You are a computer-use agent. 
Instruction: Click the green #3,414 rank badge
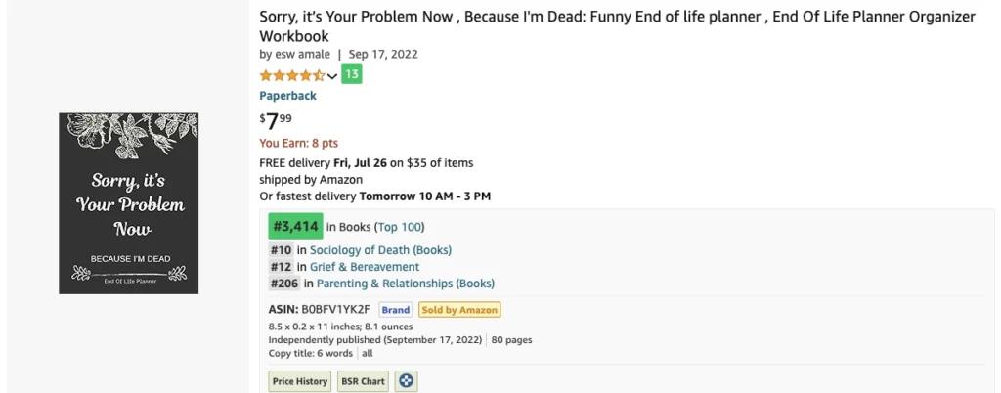coord(295,226)
